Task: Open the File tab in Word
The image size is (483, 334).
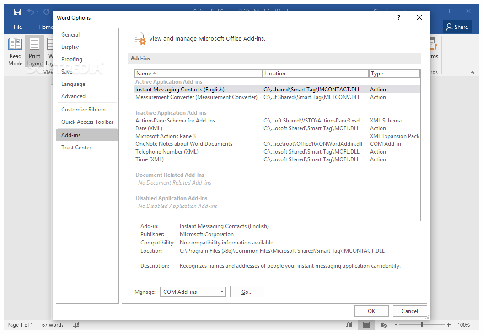Action: 18,27
